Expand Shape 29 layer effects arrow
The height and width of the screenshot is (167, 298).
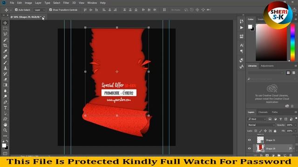294,148
